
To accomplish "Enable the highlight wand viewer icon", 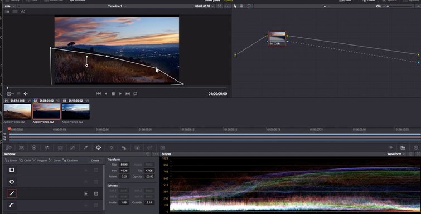I will point(23,12).
